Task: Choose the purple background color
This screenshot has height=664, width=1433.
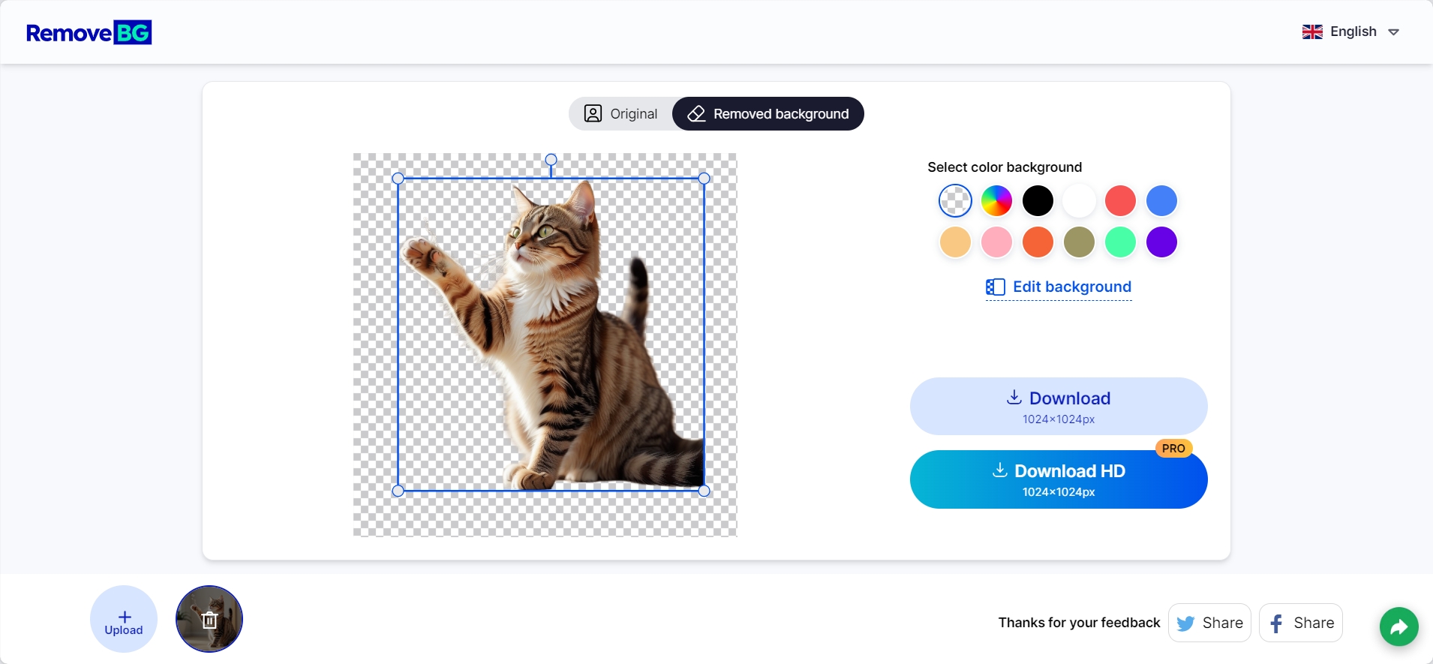Action: (1161, 242)
